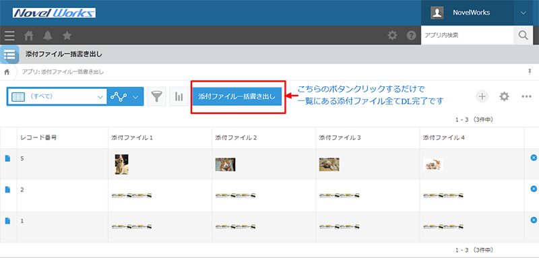Click record number 5 cell
The height and width of the screenshot is (258, 539).
[x=63, y=164]
